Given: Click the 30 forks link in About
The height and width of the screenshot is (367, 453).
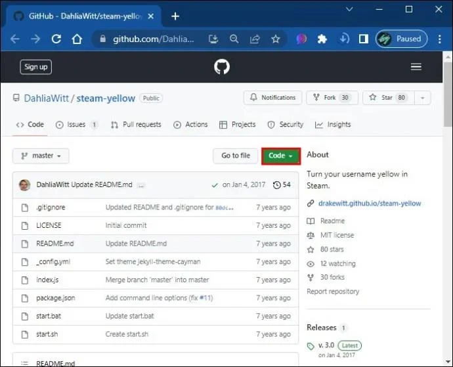Looking at the screenshot, I should tap(332, 278).
